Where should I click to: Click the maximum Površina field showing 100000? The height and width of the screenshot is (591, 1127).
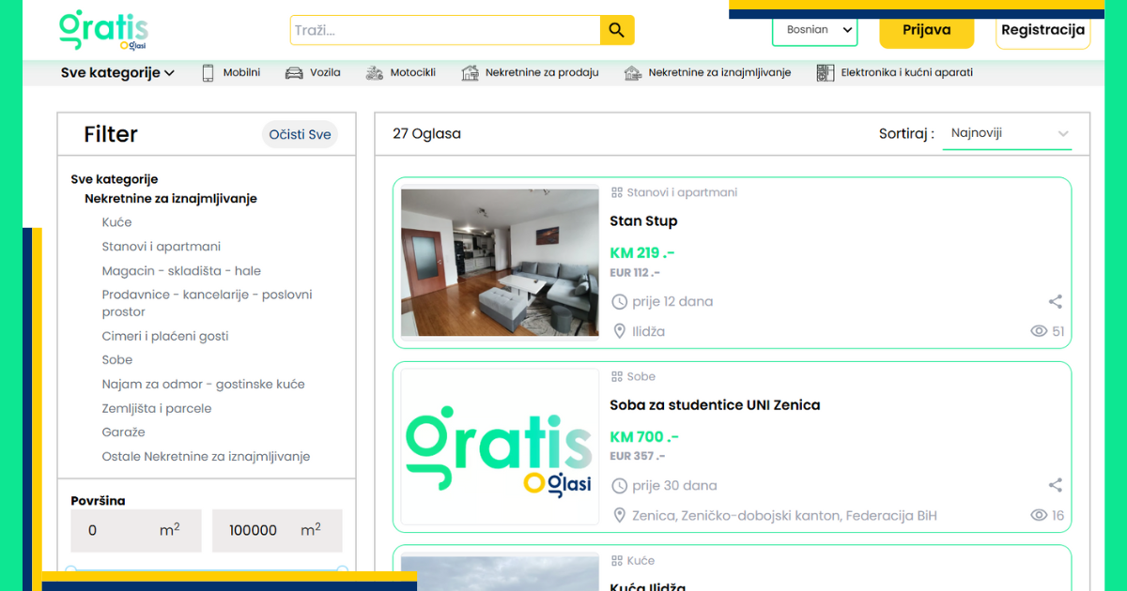pos(277,530)
